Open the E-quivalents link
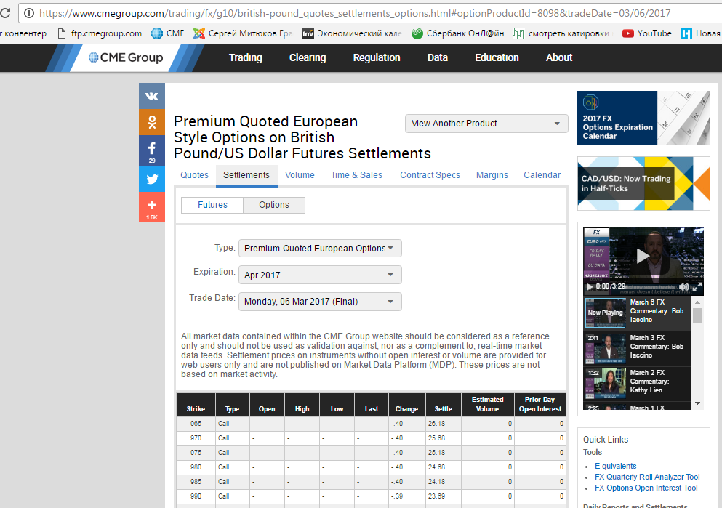Image resolution: width=722 pixels, height=508 pixels. coord(615,466)
